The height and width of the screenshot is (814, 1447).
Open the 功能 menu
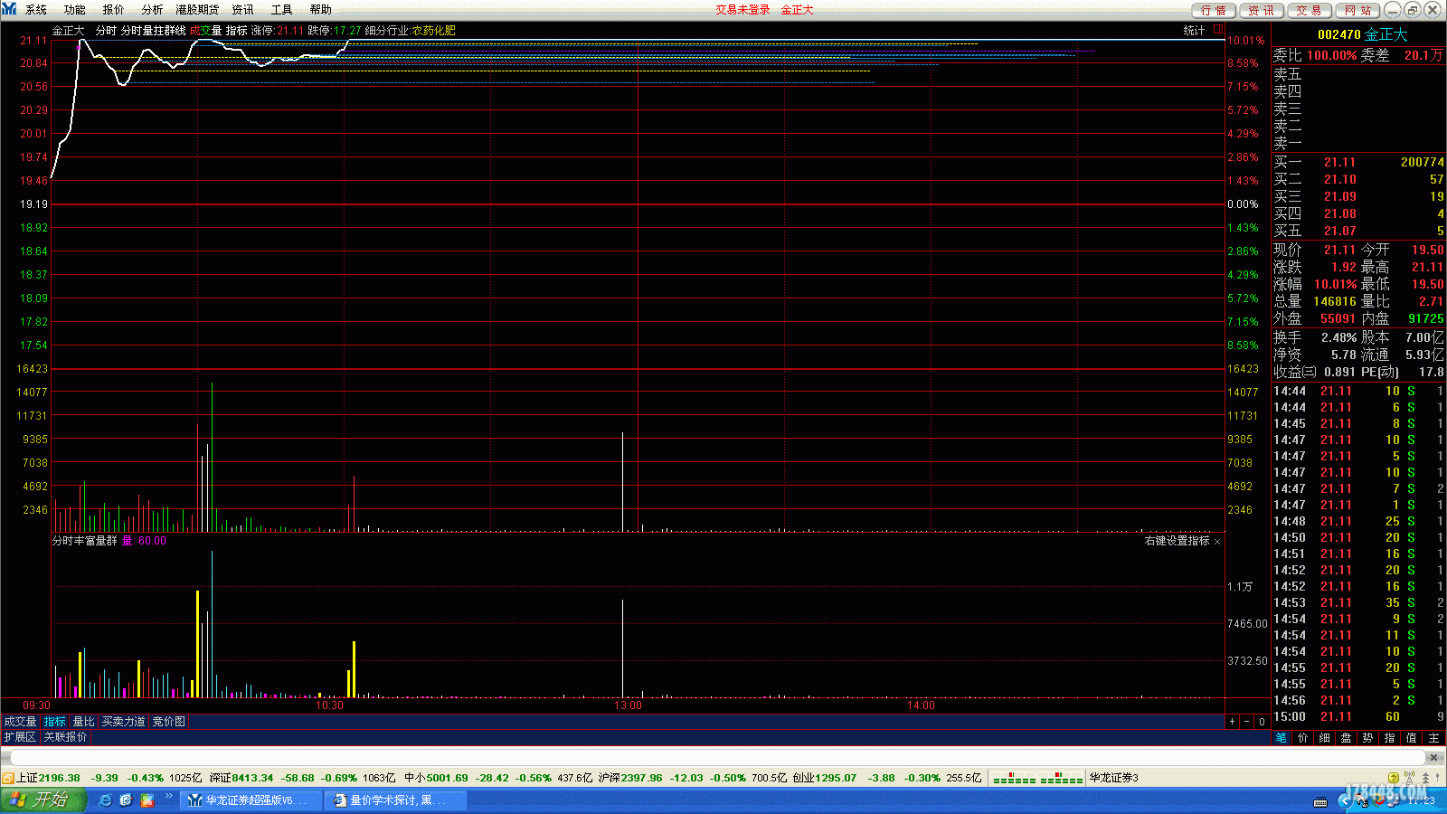pos(75,10)
